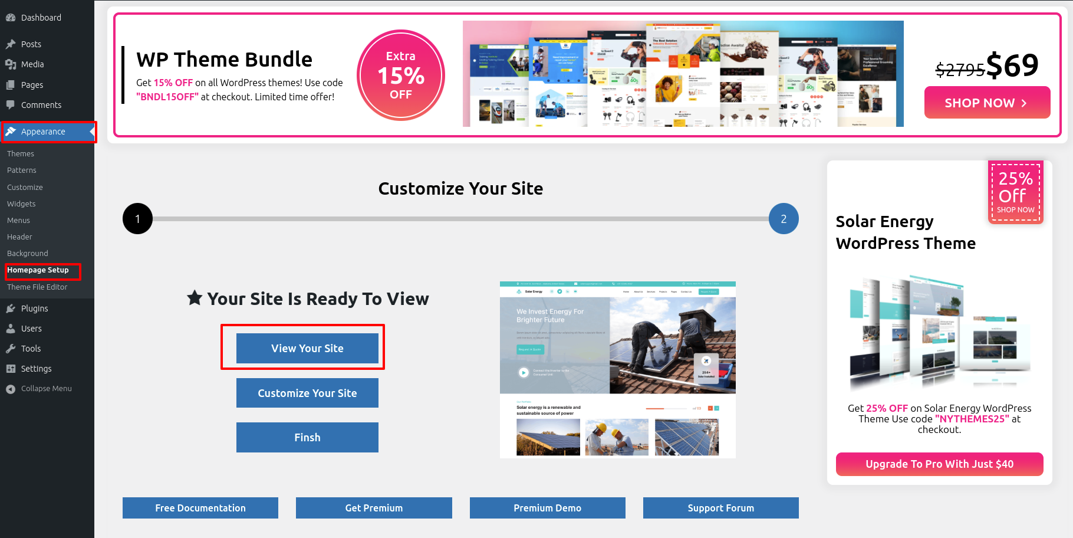The image size is (1073, 538).
Task: Click the Customize Your Site button
Action: tap(307, 393)
